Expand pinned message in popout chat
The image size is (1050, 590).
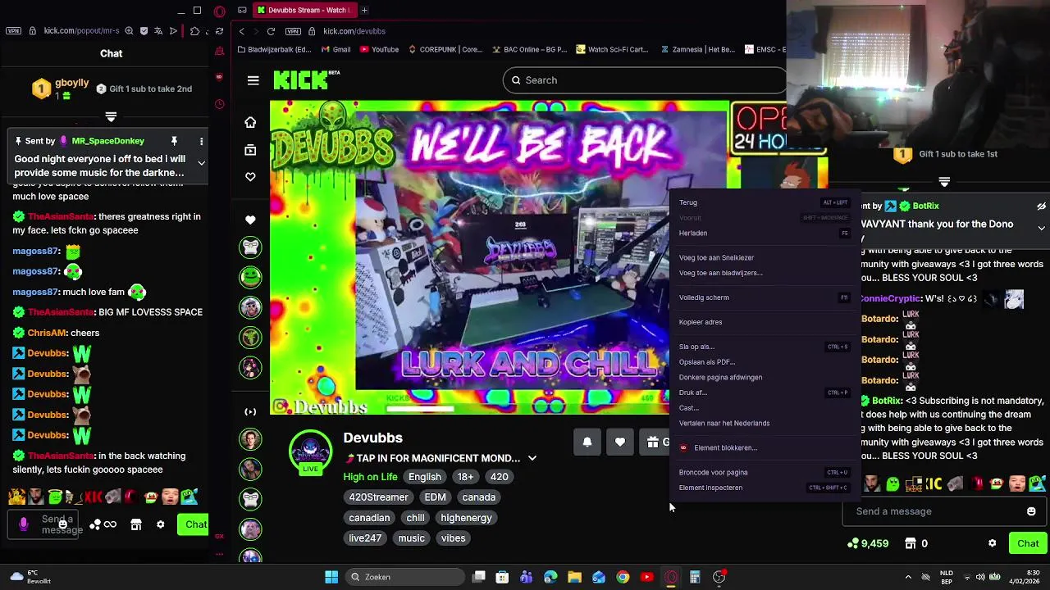[x=201, y=162]
